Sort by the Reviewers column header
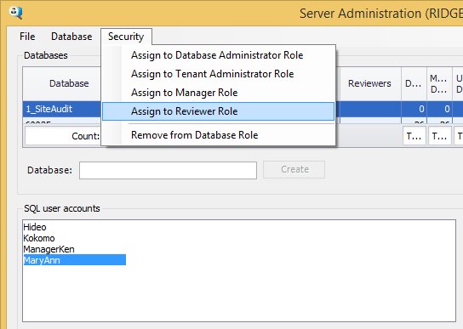Screen dimensions: 463x329 point(369,83)
